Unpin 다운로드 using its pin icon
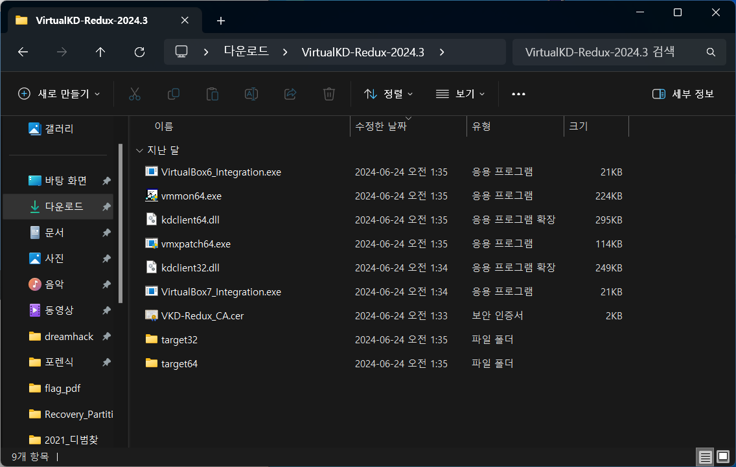Screen dimensions: 736x467 click(106, 207)
